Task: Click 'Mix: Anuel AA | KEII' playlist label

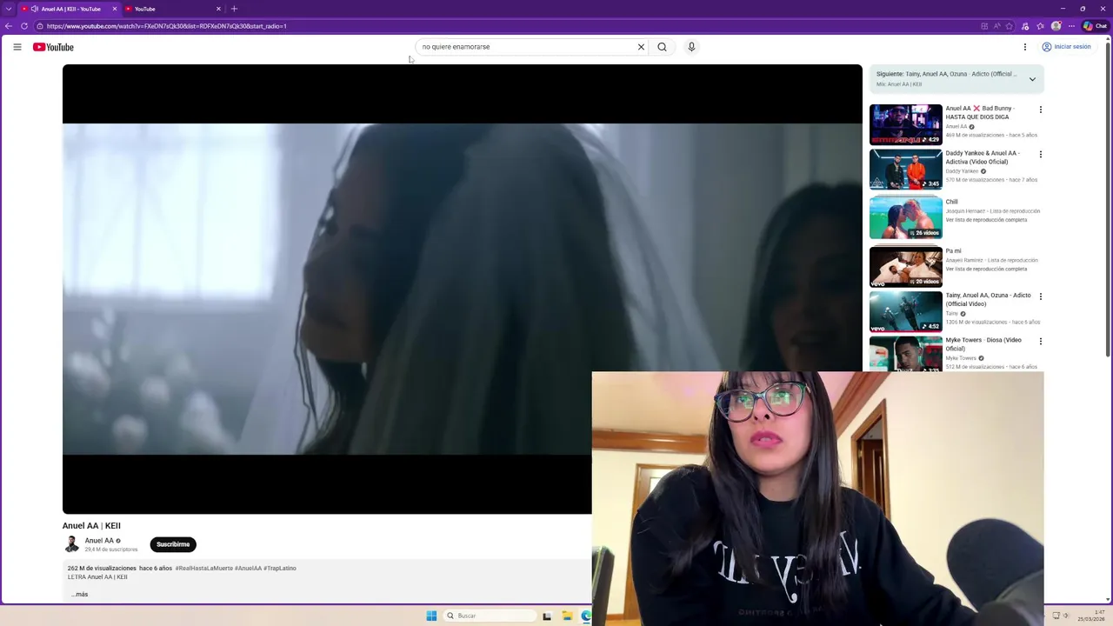Action: 899,84
